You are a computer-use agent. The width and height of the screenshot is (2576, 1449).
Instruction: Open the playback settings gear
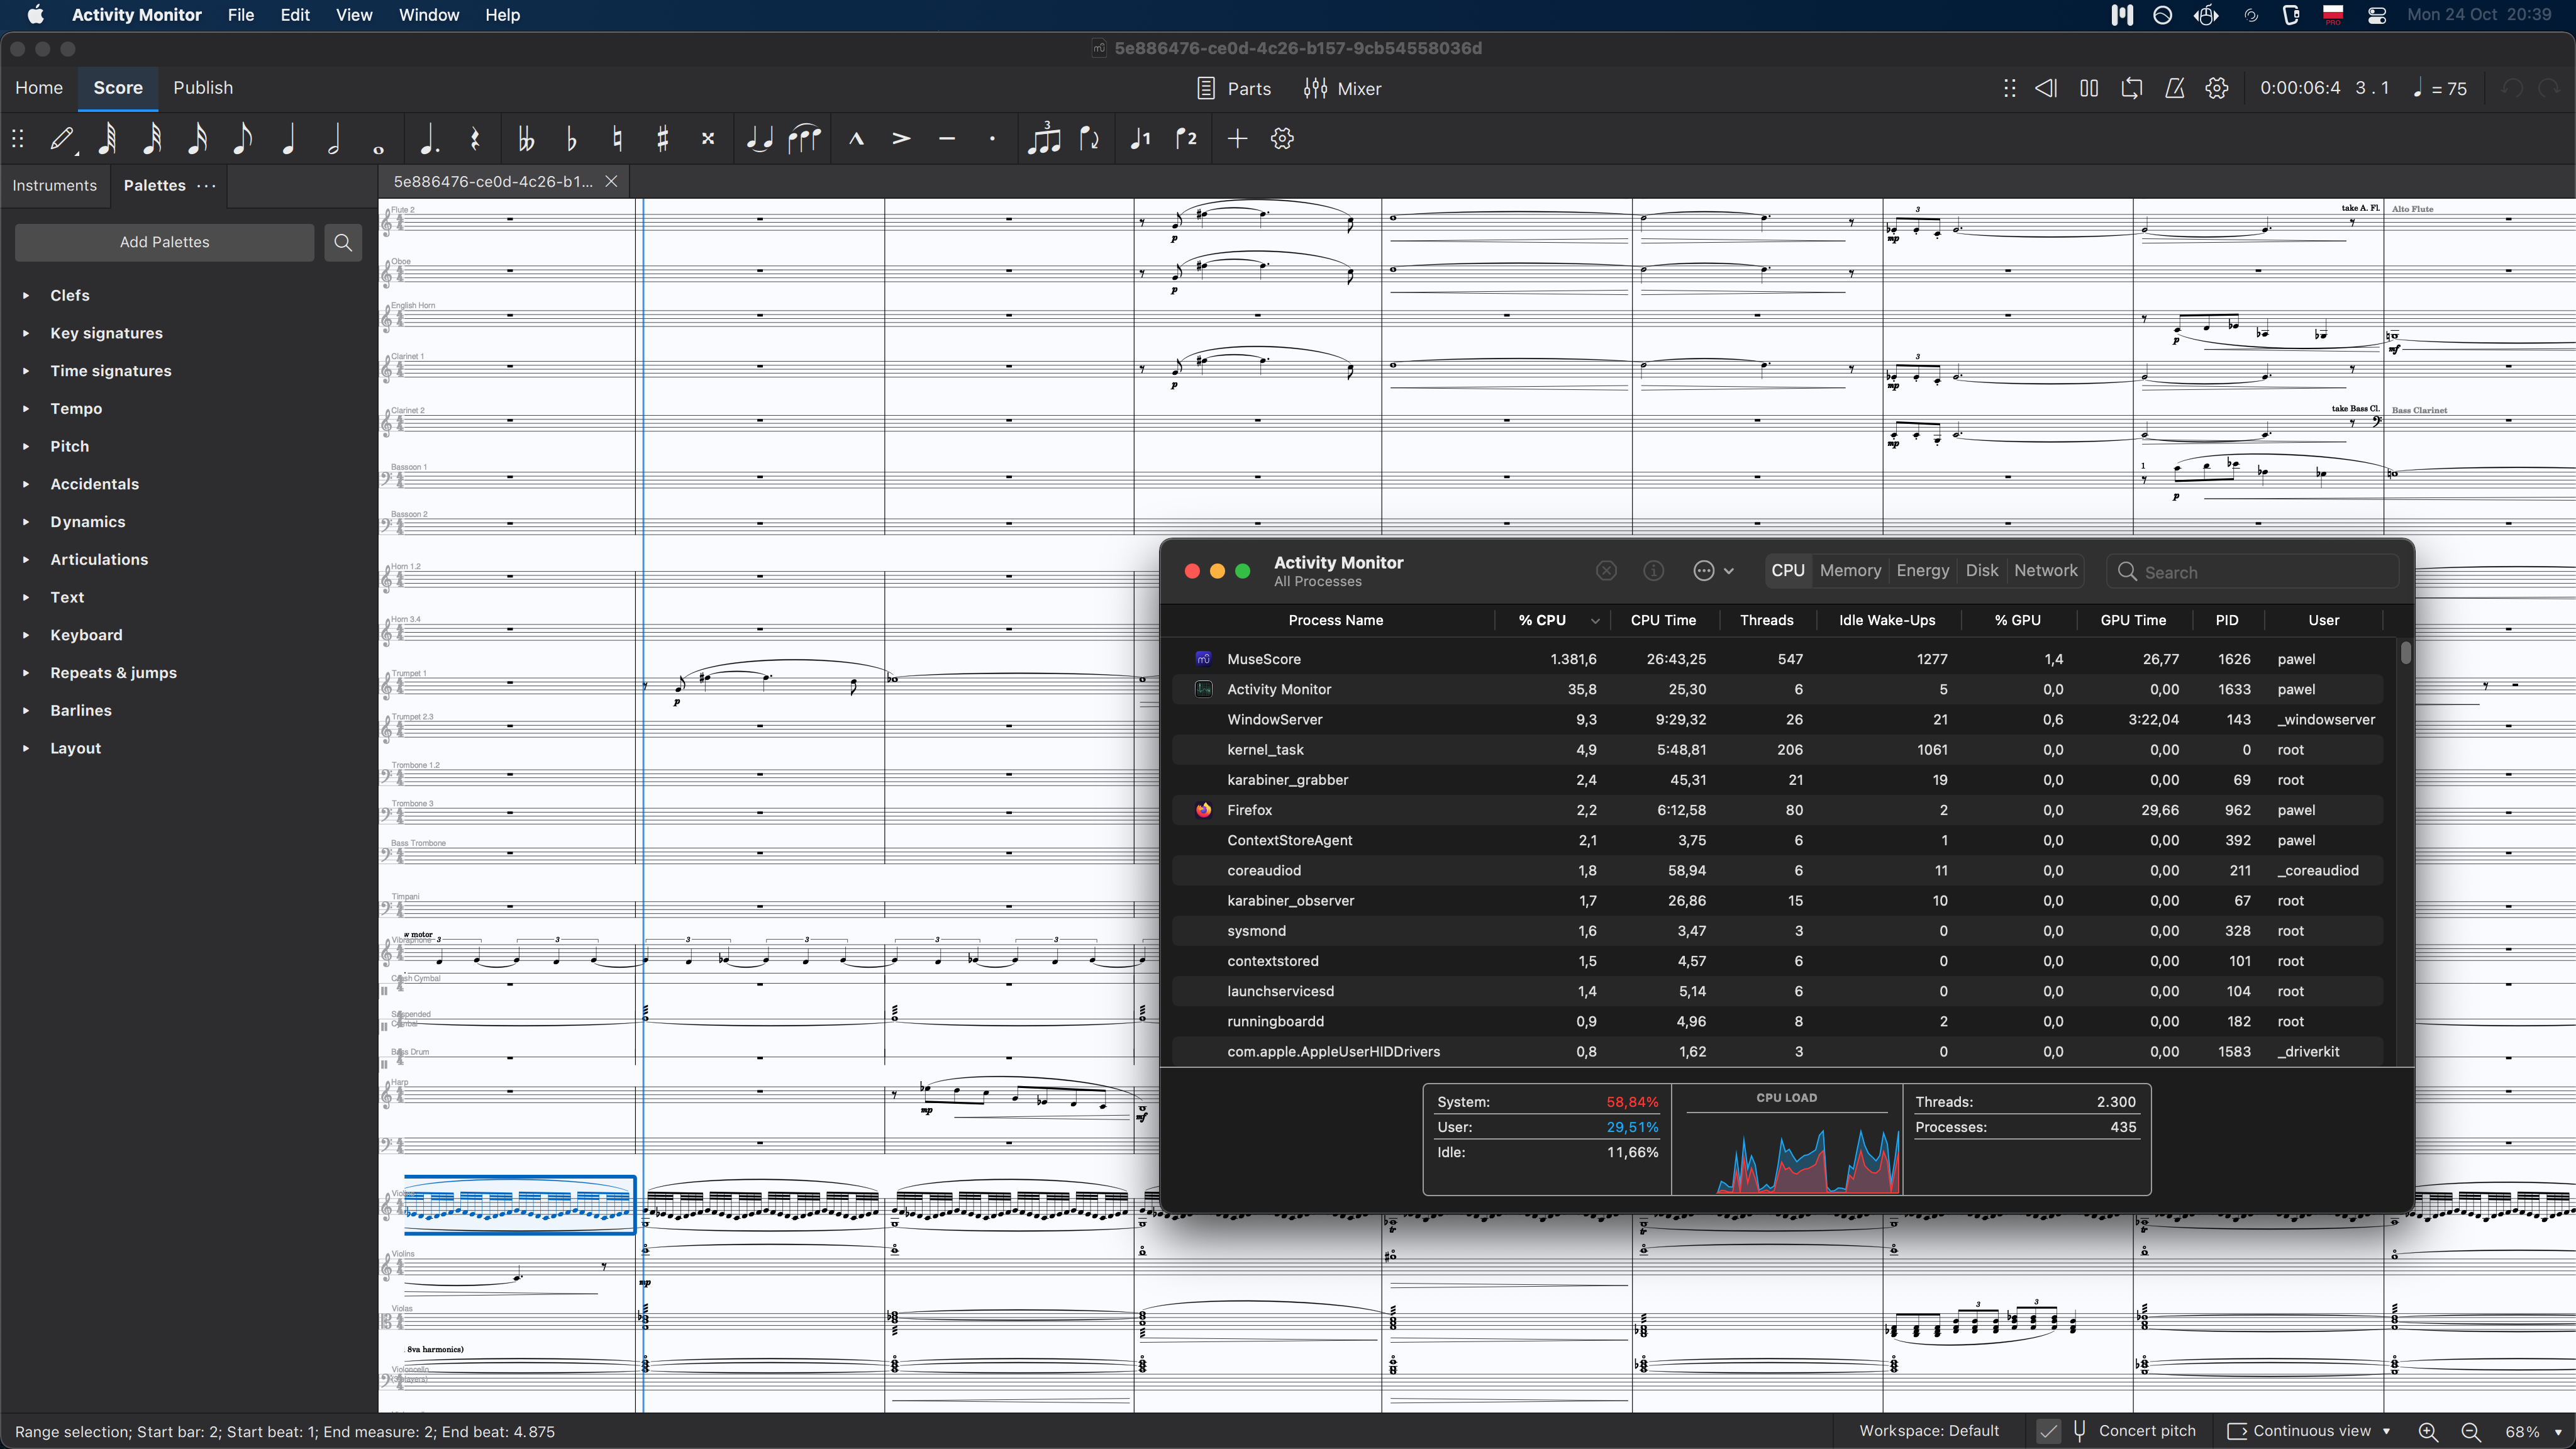(2217, 88)
